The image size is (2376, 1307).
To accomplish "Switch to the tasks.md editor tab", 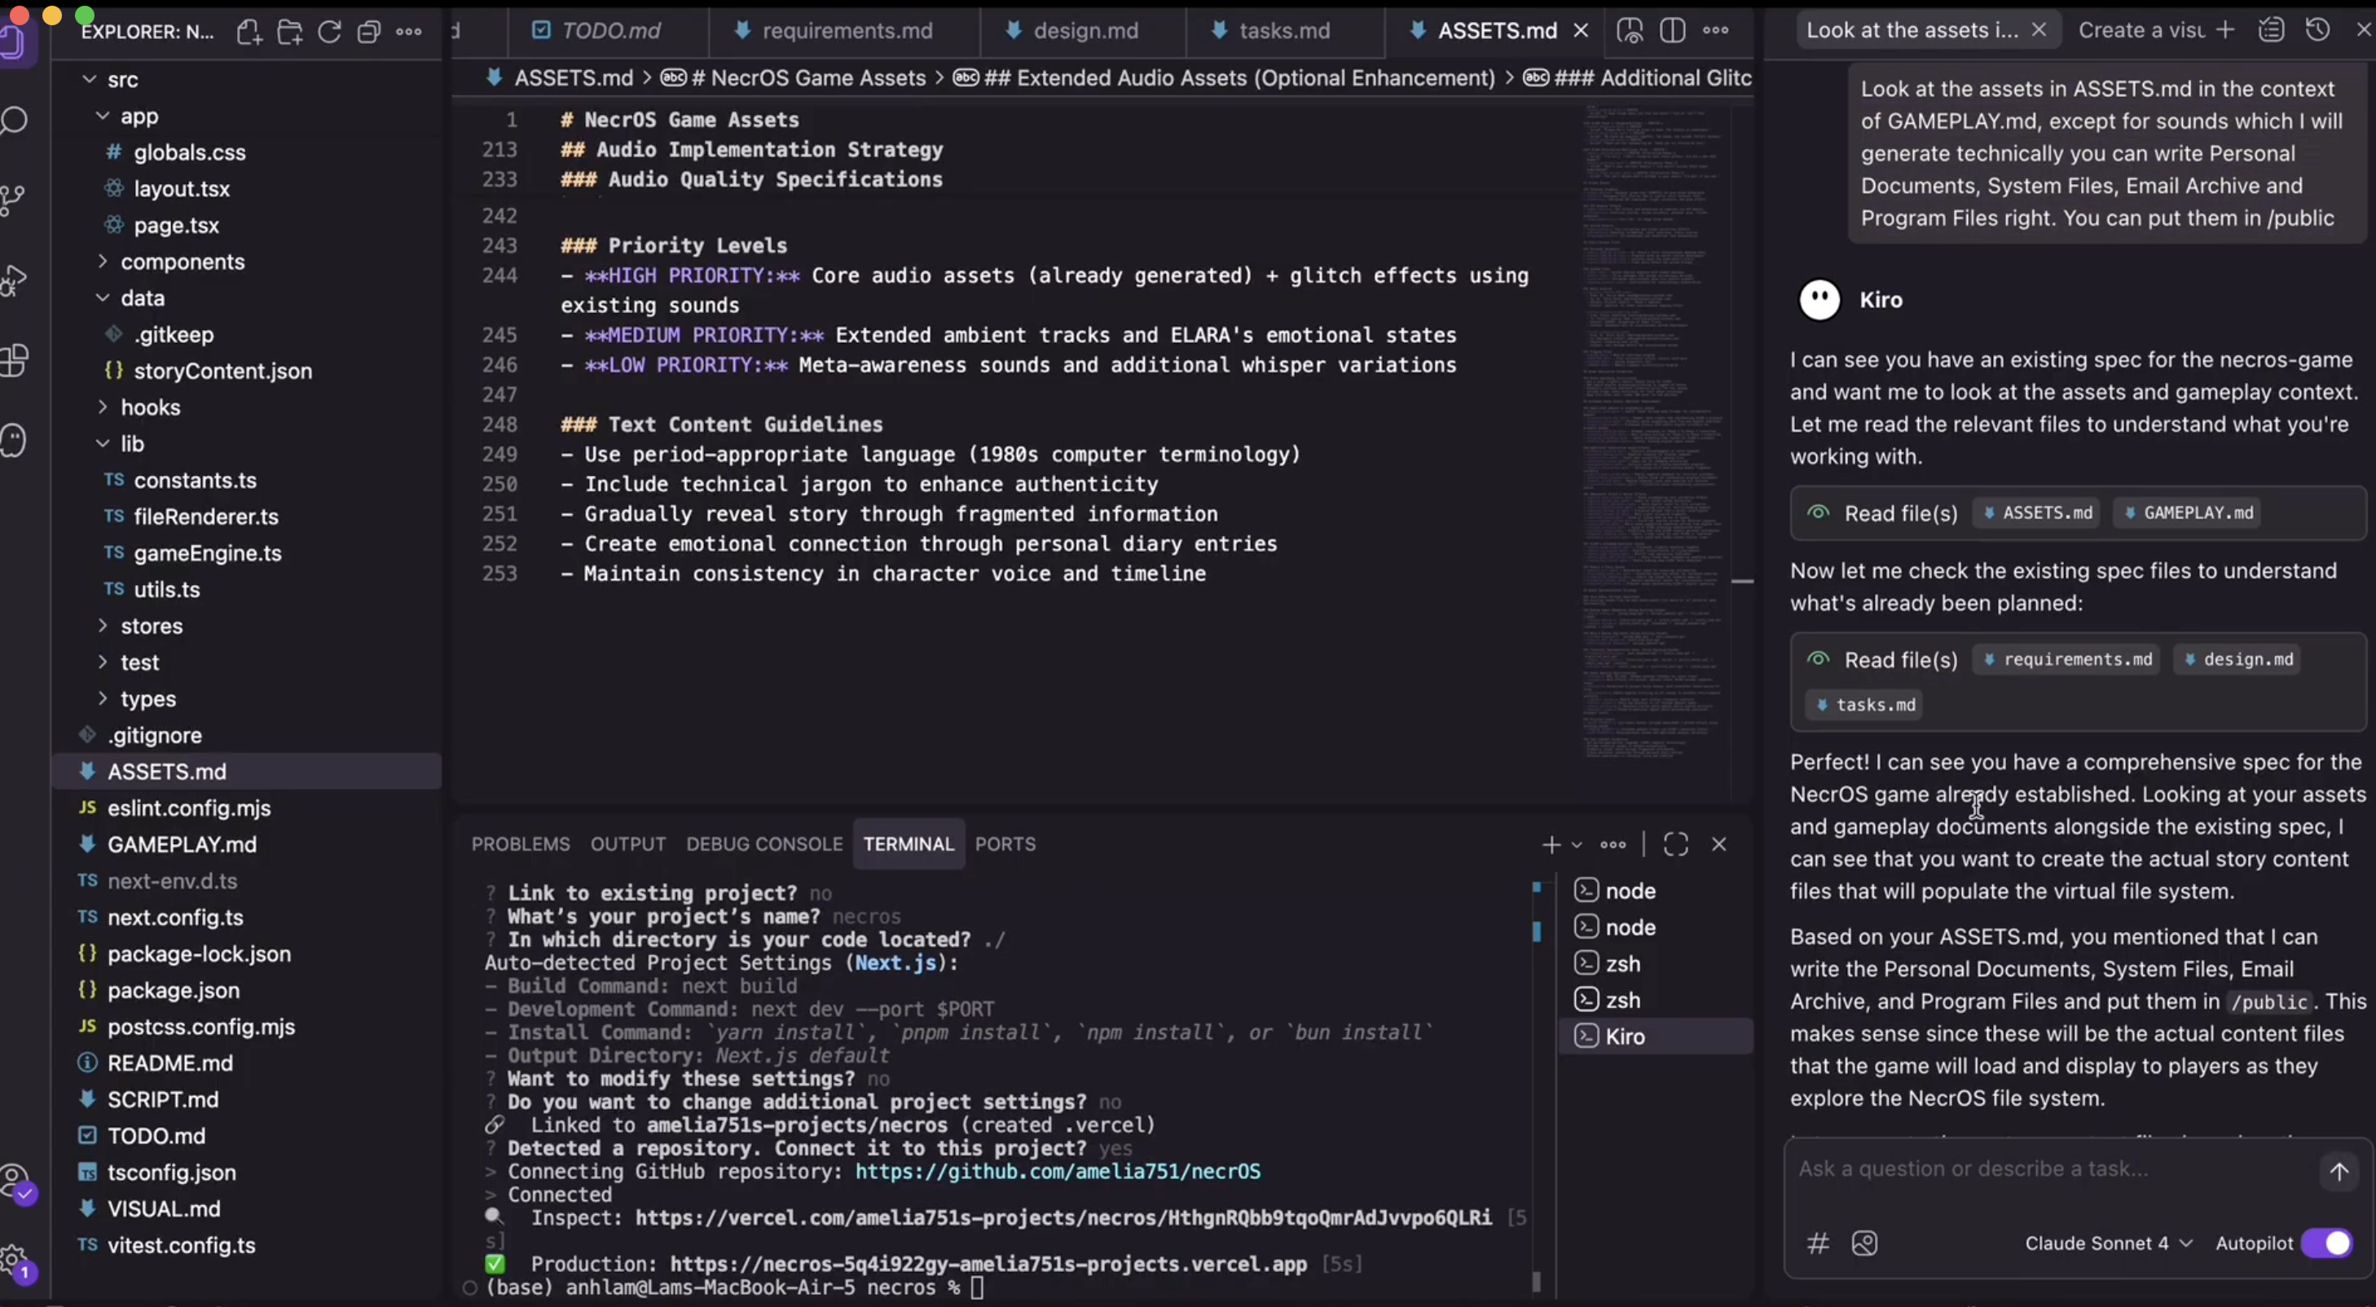I will click(x=1283, y=30).
